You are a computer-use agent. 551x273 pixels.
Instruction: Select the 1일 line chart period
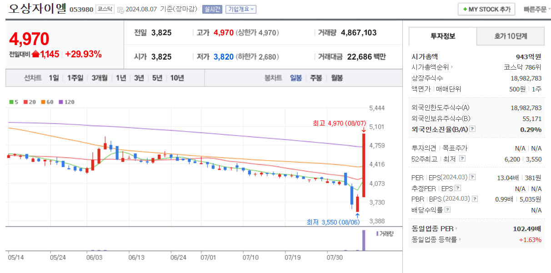coord(54,78)
